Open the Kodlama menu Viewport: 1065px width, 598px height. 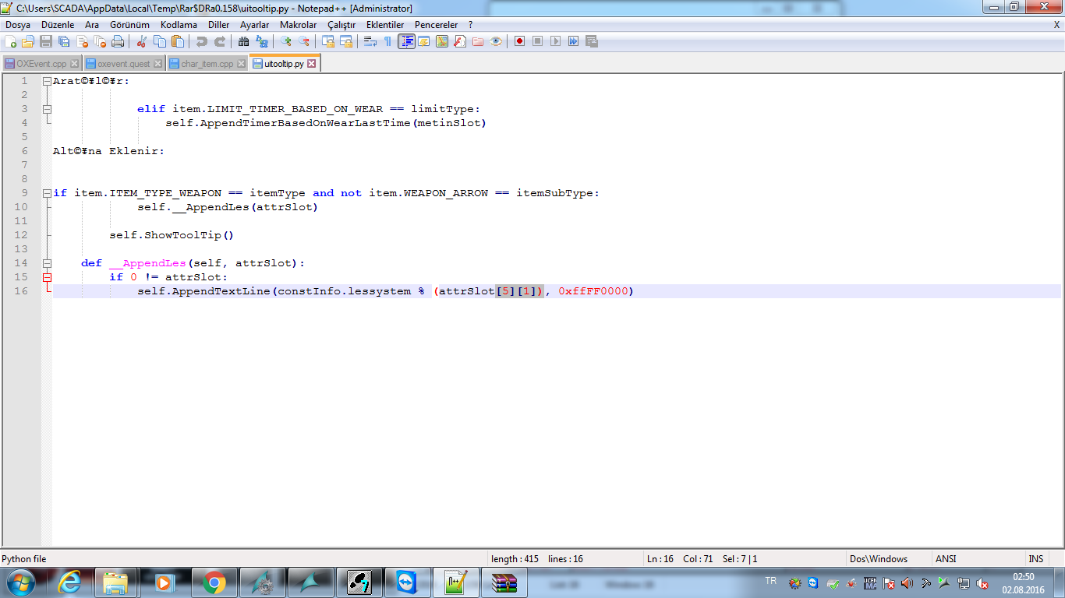[x=179, y=25]
